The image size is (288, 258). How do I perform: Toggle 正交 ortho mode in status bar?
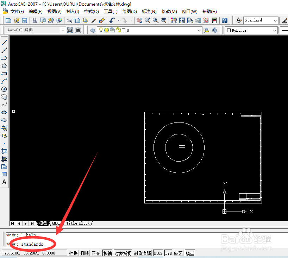click(x=96, y=253)
